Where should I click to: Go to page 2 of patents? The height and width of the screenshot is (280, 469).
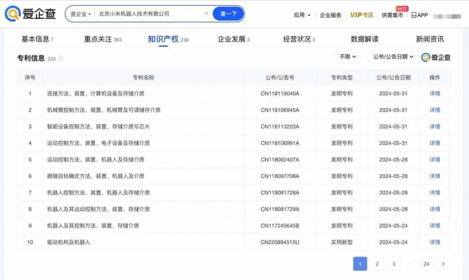tap(377, 264)
